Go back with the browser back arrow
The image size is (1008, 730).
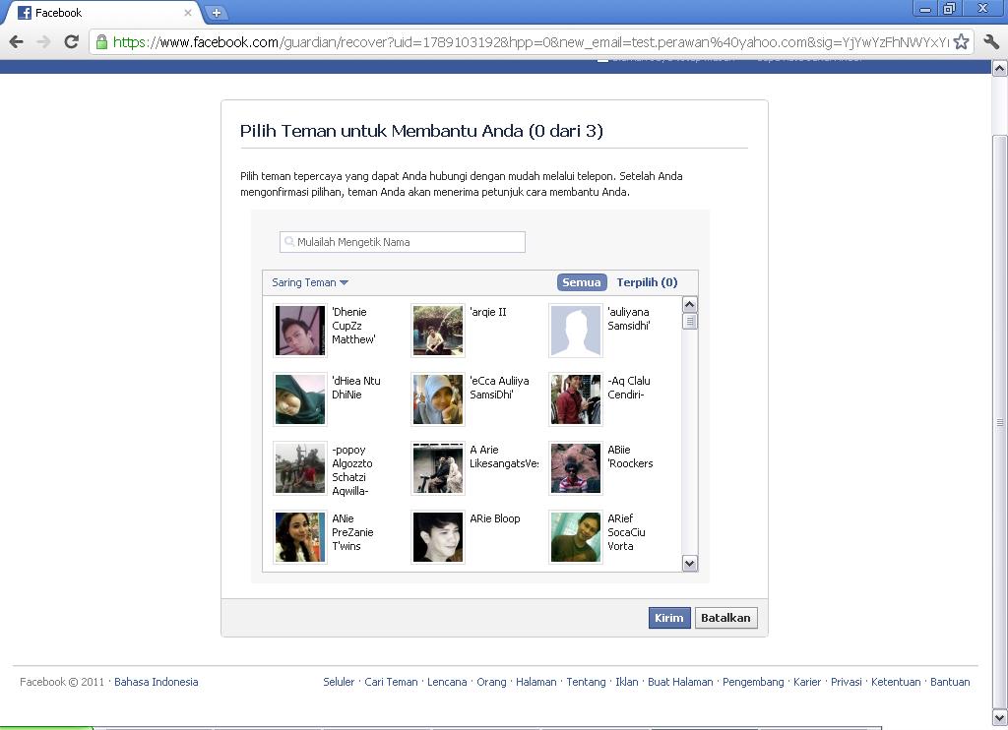(x=16, y=42)
